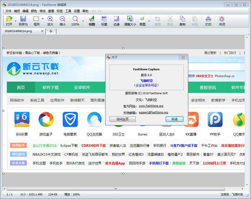
Task: Expand the Rectangle tool dropdown arrow
Action: pos(43,19)
